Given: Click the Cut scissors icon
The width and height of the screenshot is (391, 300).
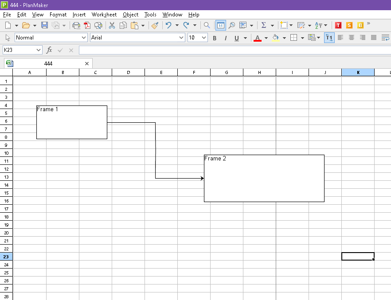Looking at the screenshot, I should tap(112, 25).
